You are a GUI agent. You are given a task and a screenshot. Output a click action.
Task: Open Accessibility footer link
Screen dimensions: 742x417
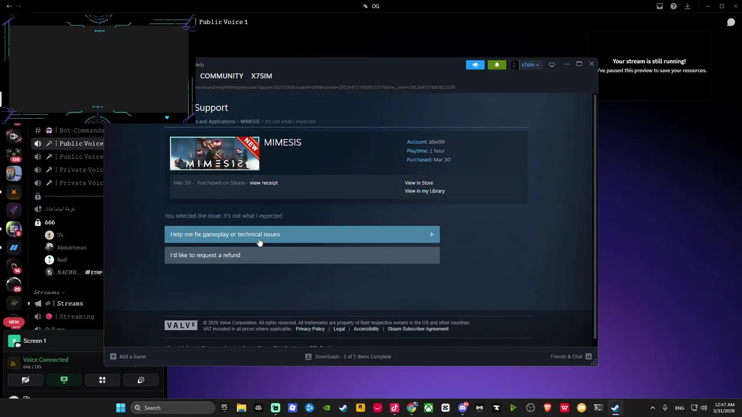coord(366,329)
